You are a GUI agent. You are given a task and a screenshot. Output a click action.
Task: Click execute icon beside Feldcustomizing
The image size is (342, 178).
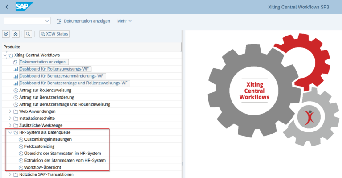point(21,146)
